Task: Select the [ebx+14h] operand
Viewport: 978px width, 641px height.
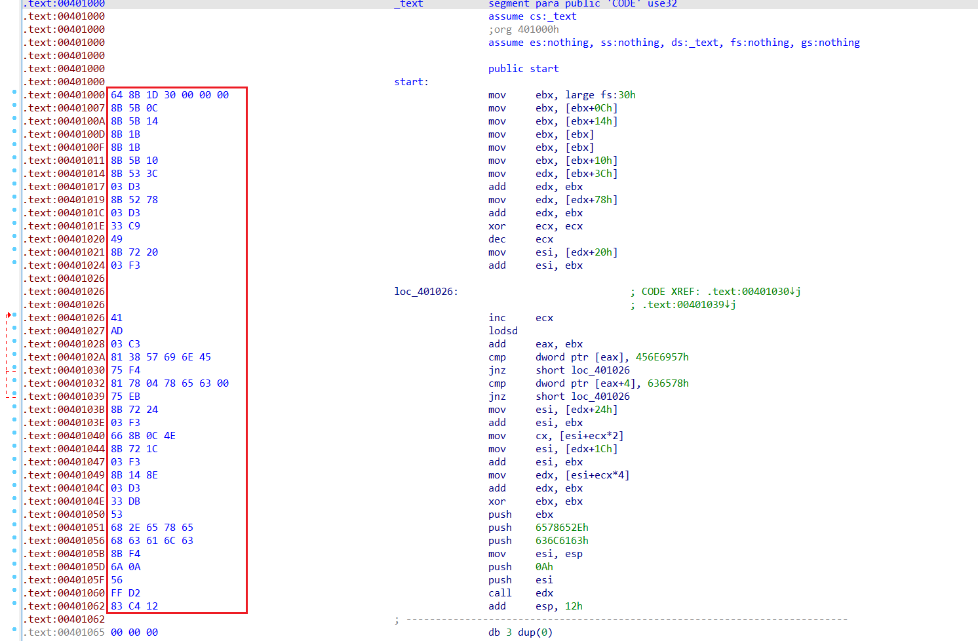Action: tap(591, 121)
